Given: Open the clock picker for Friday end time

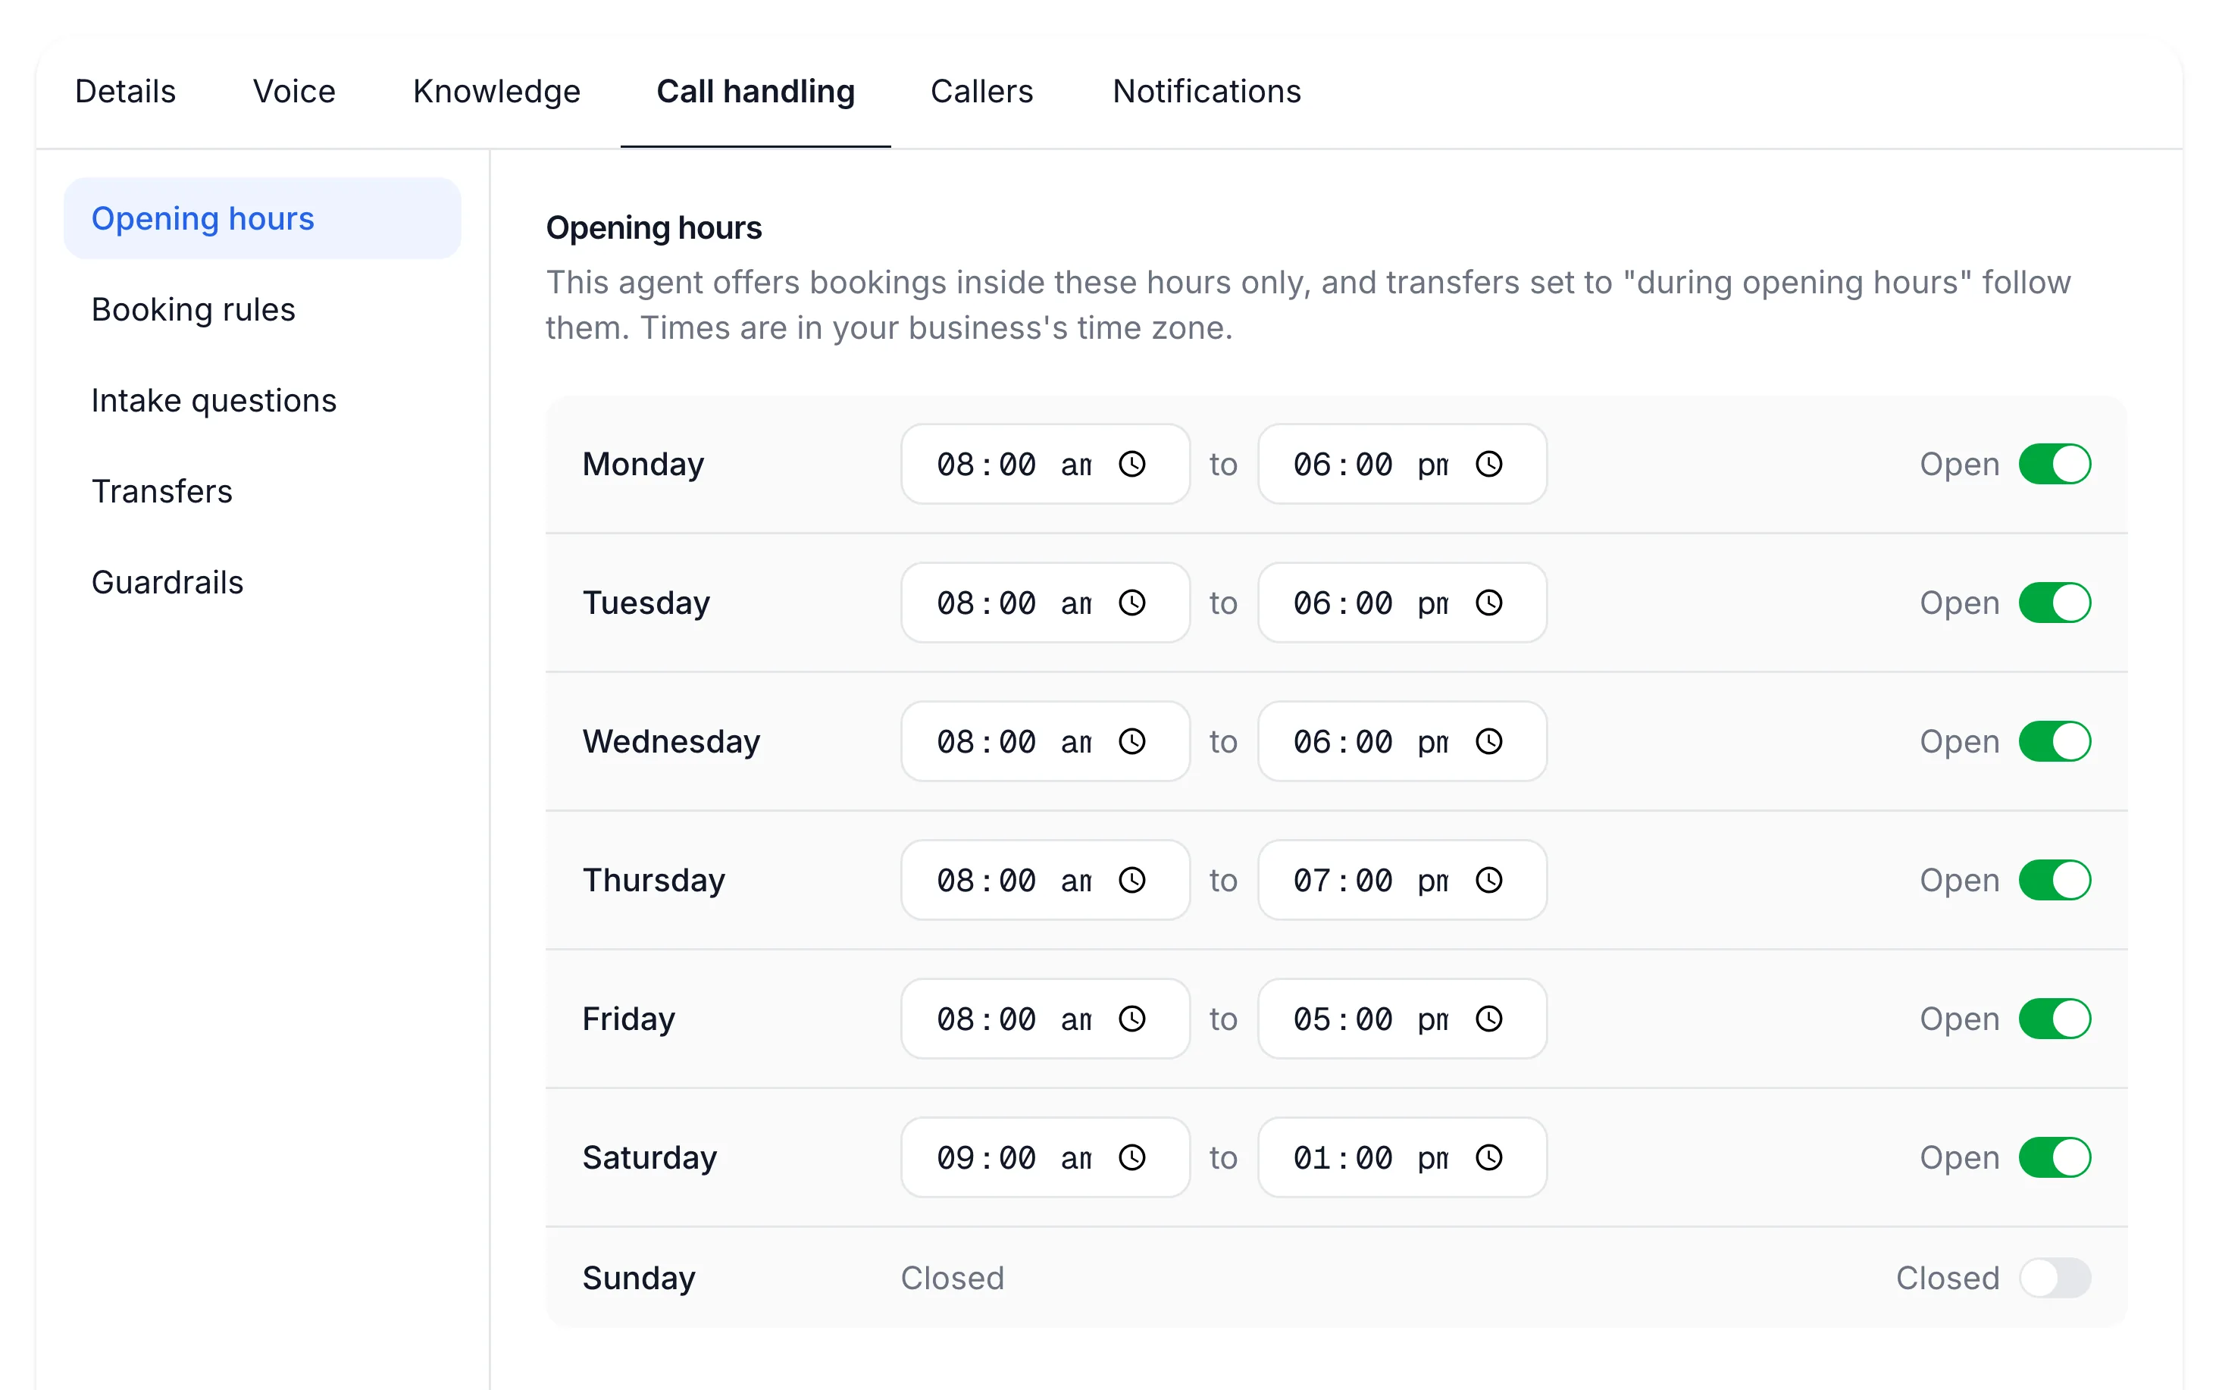Looking at the screenshot, I should (x=1488, y=1019).
